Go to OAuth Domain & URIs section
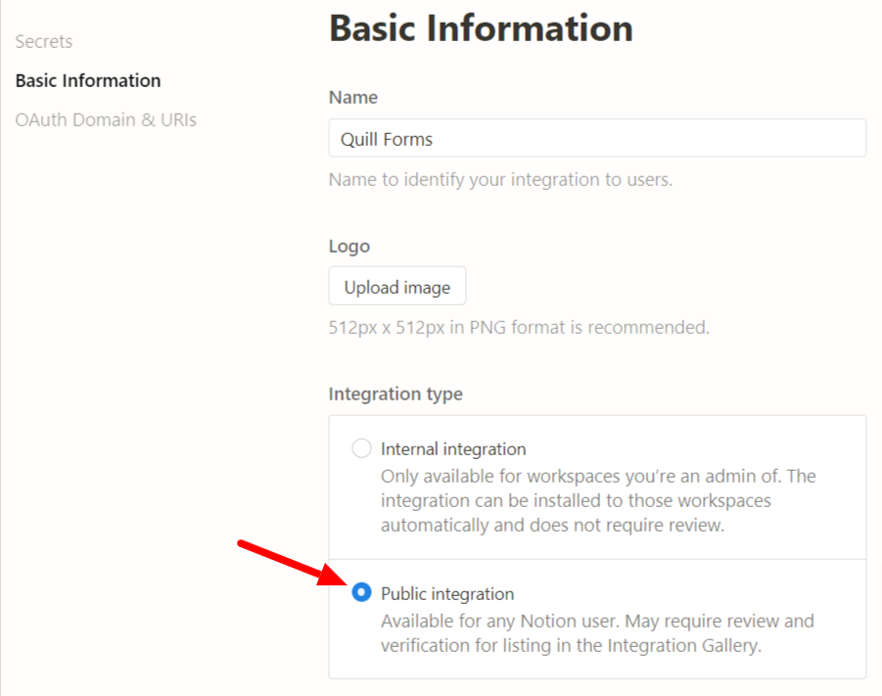The height and width of the screenshot is (696, 882). click(106, 119)
